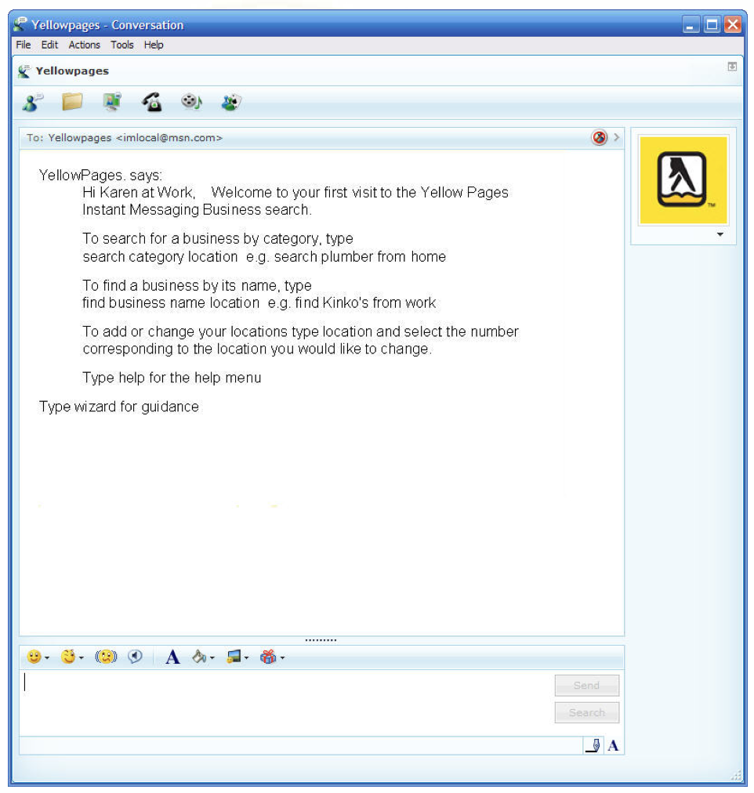Open the File menu

[24, 45]
